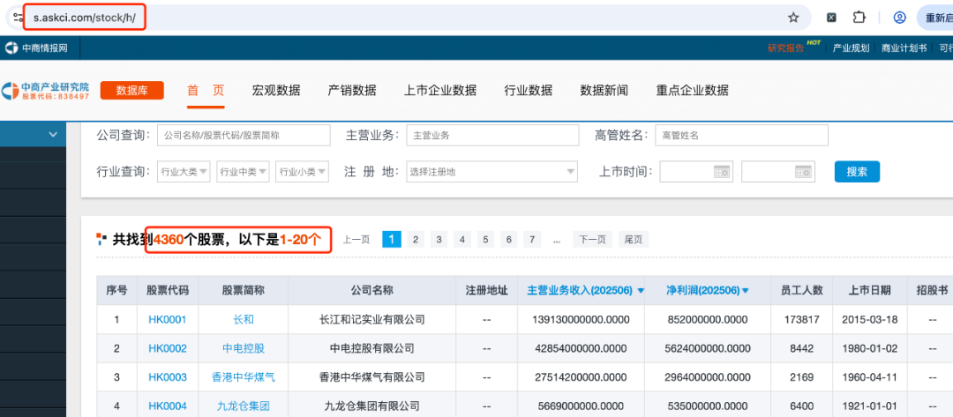The height and width of the screenshot is (417, 953).
Task: Open the 商业计划书 link
Action: coord(904,48)
